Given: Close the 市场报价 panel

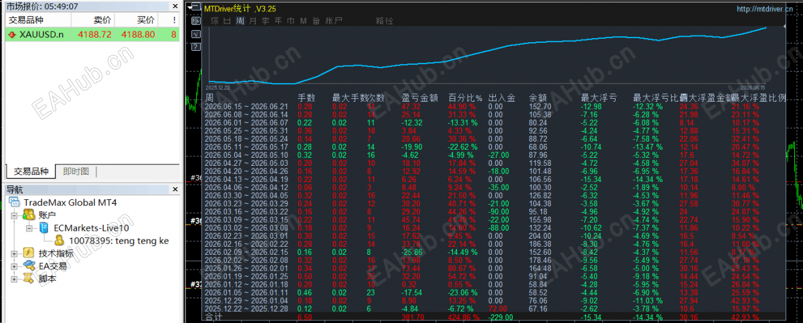Looking at the screenshot, I should (x=175, y=6).
